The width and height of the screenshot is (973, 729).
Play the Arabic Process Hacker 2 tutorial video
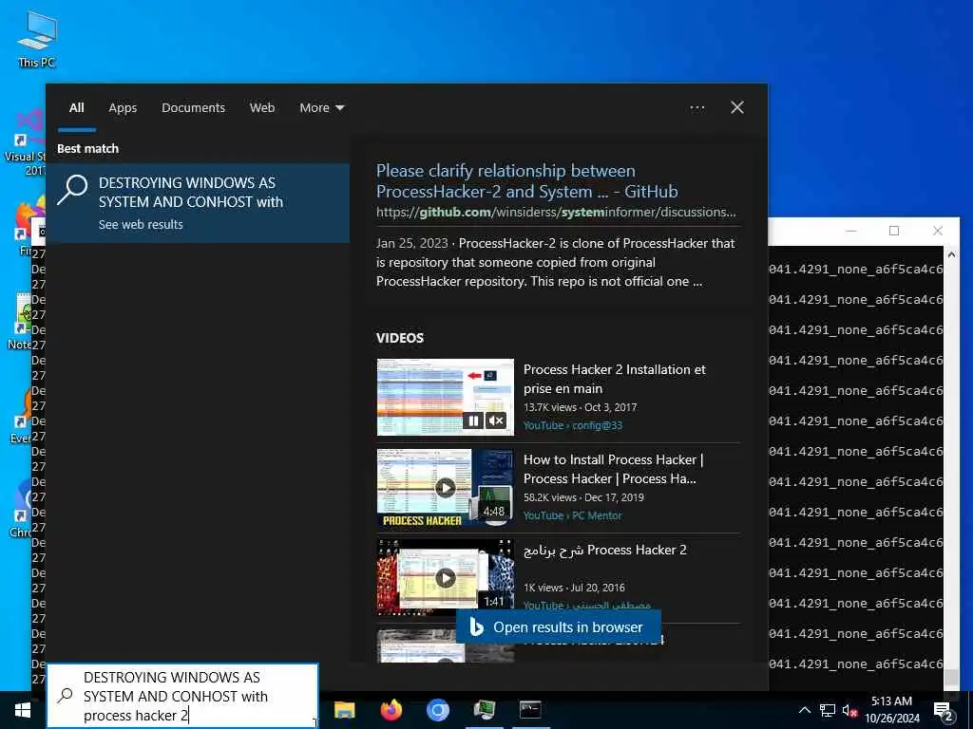(445, 578)
